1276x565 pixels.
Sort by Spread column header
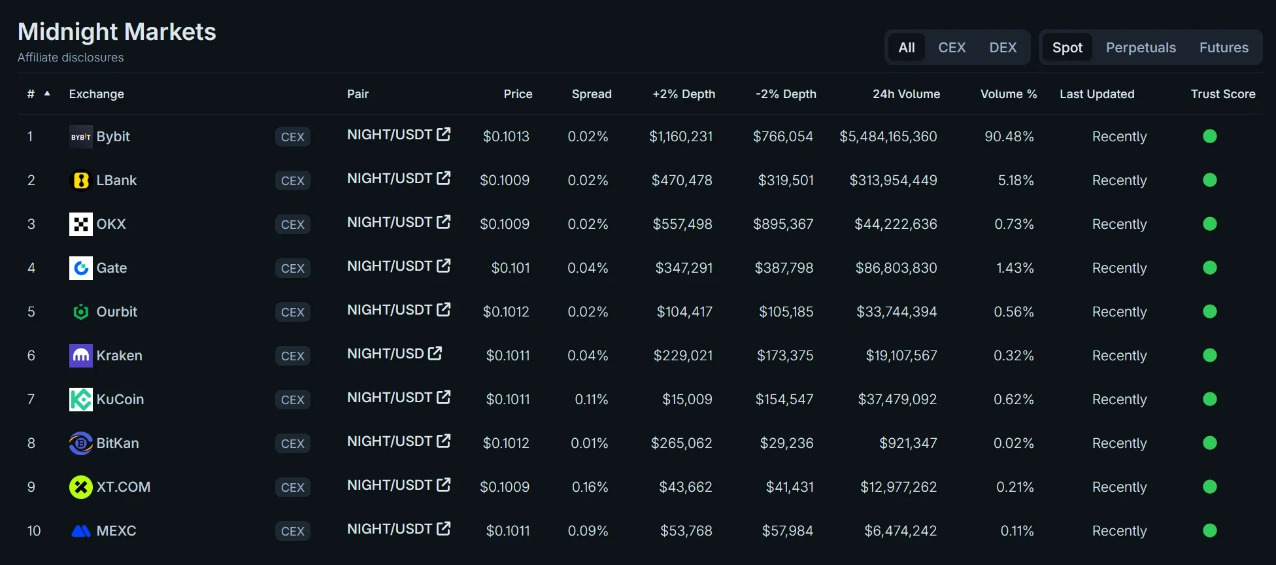point(592,94)
